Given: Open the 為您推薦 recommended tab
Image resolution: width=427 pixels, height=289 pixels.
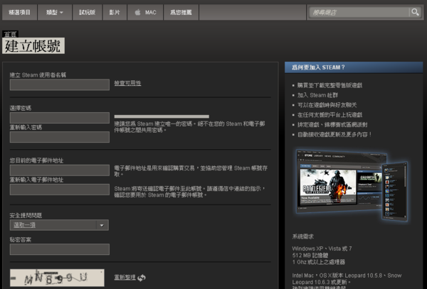Looking at the screenshot, I should (x=180, y=12).
